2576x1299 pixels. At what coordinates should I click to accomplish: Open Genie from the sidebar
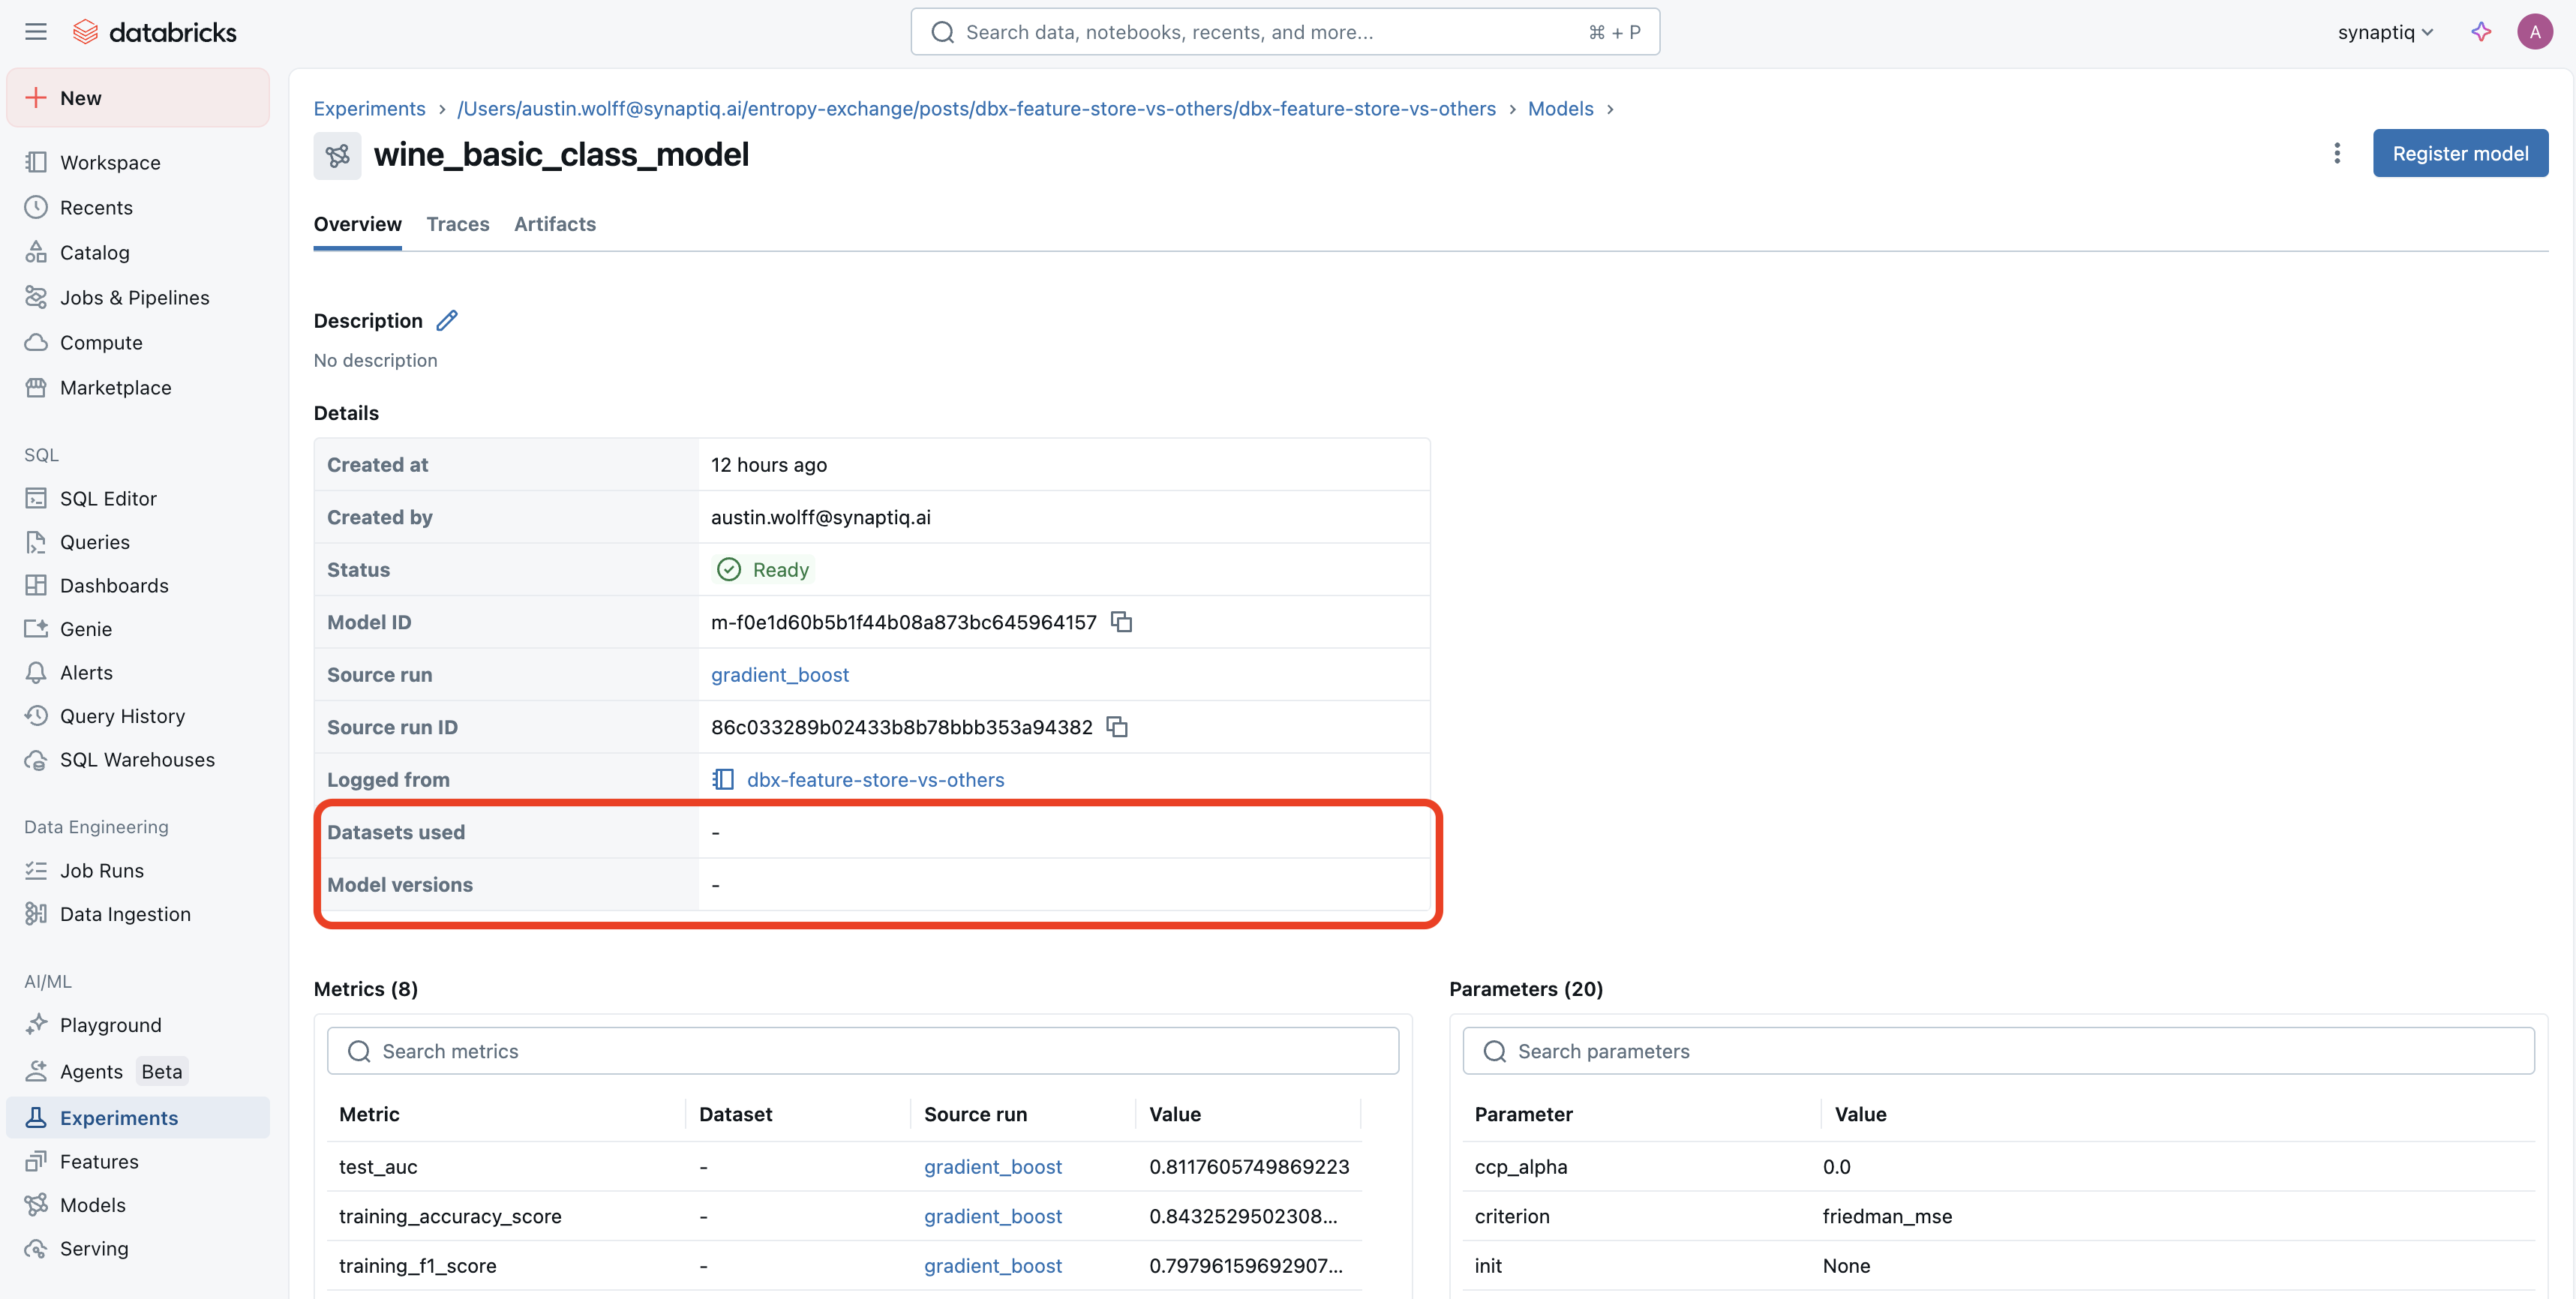coord(85,629)
